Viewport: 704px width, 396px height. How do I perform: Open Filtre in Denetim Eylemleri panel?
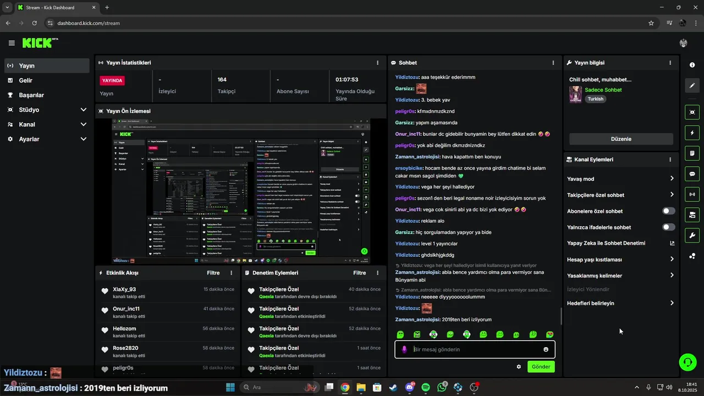click(x=360, y=273)
